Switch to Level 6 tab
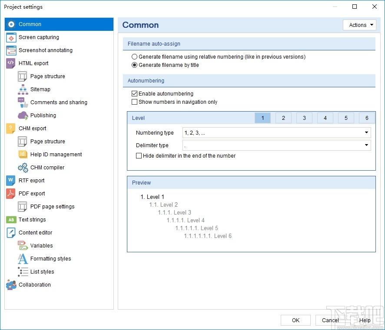Image resolution: width=385 pixels, height=330 pixels. tap(367, 118)
